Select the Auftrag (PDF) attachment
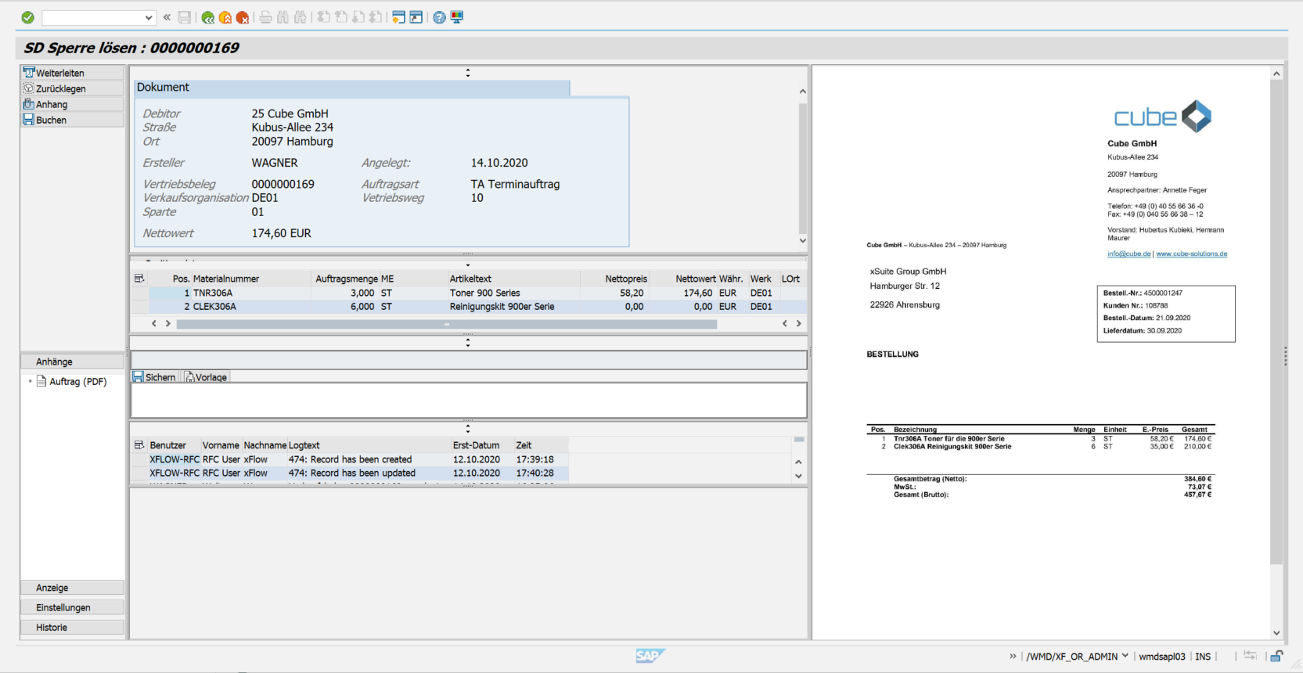 click(x=77, y=381)
